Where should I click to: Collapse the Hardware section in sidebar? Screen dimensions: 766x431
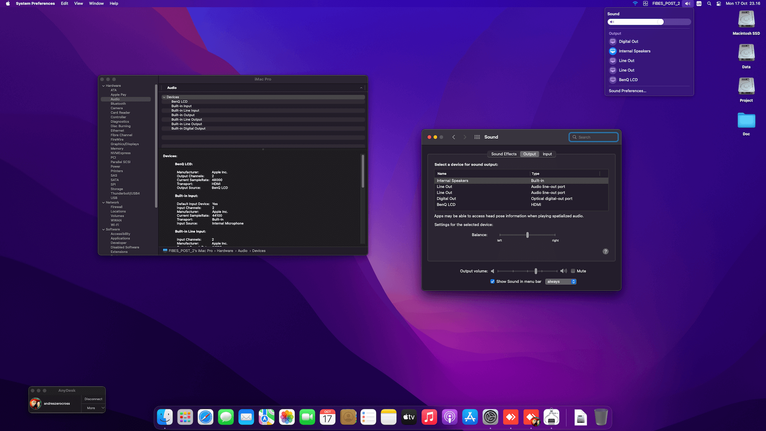pyautogui.click(x=103, y=86)
